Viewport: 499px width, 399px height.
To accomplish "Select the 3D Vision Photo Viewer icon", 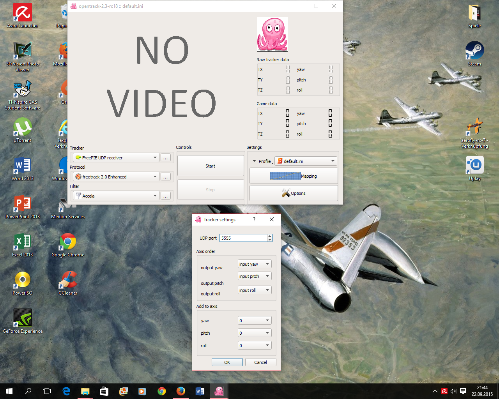I will pyautogui.click(x=23, y=56).
